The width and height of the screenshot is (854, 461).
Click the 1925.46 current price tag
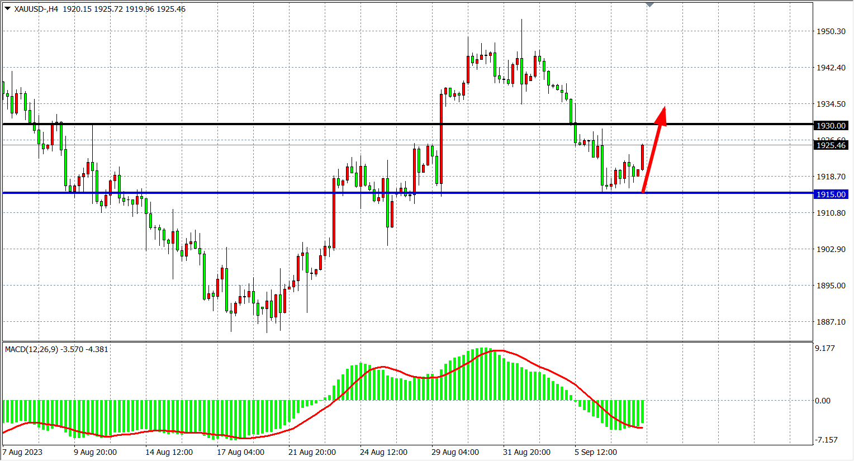pyautogui.click(x=831, y=145)
